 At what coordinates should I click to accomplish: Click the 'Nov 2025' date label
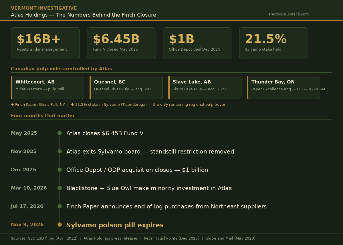[24, 152]
